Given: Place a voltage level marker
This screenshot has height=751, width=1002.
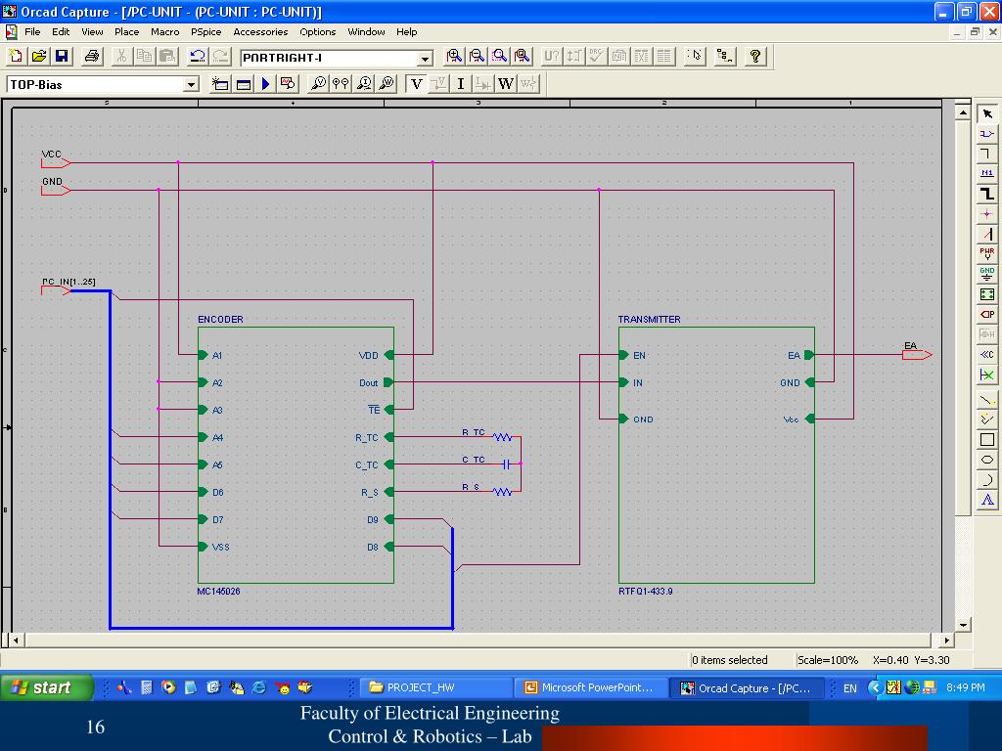Looking at the screenshot, I should [x=318, y=84].
